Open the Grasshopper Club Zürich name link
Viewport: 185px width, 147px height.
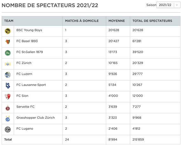36,118
